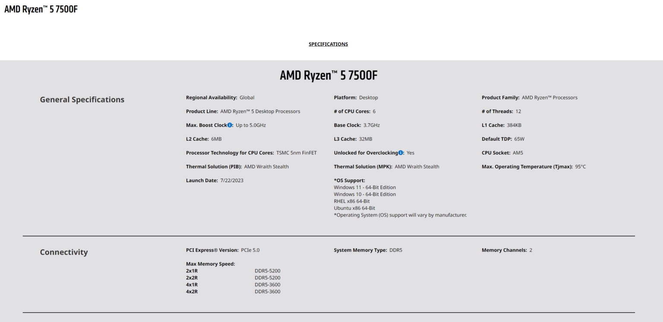Select the Thermal Solution AMD Wraith Stealth value
The height and width of the screenshot is (322, 663).
[266, 166]
